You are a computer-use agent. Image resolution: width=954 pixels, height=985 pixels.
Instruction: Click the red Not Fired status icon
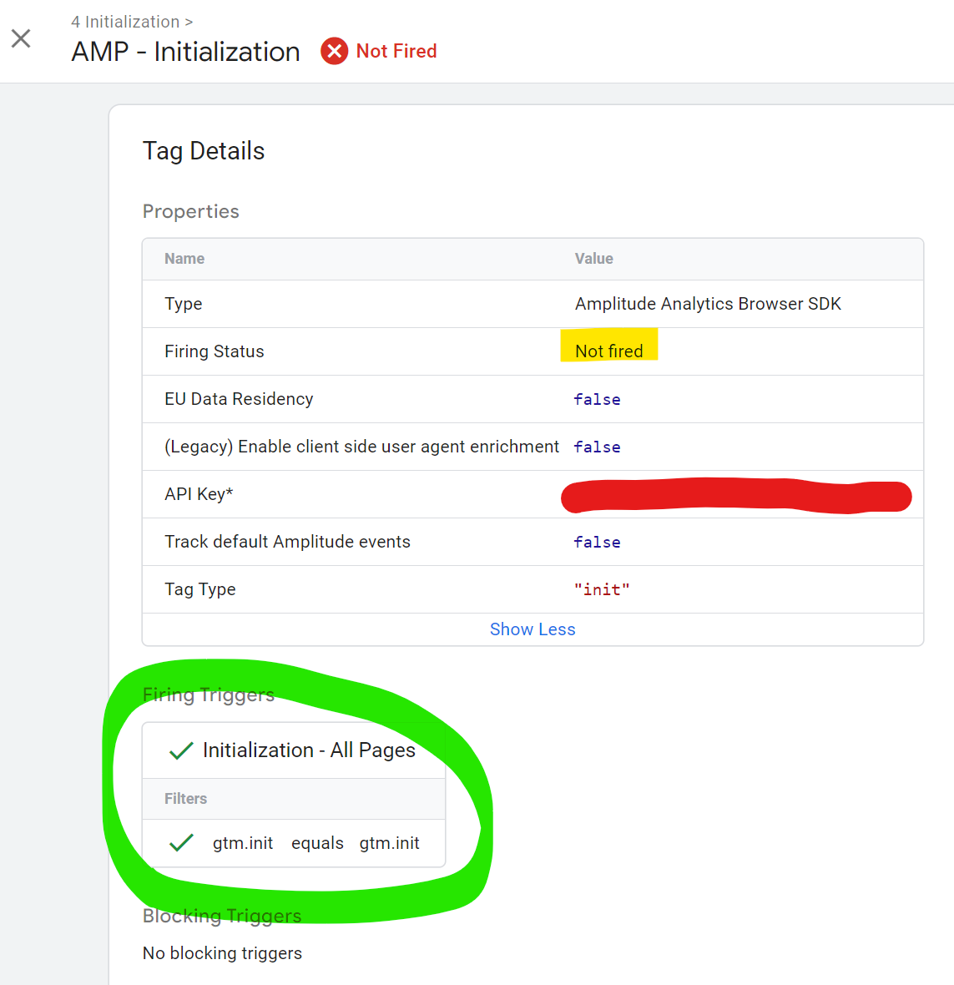334,51
